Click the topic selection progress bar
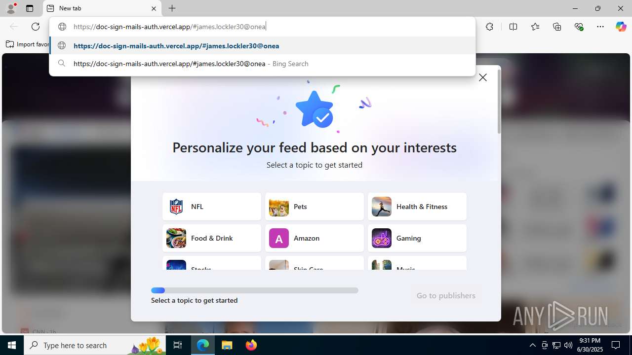632x355 pixels. coord(255,290)
